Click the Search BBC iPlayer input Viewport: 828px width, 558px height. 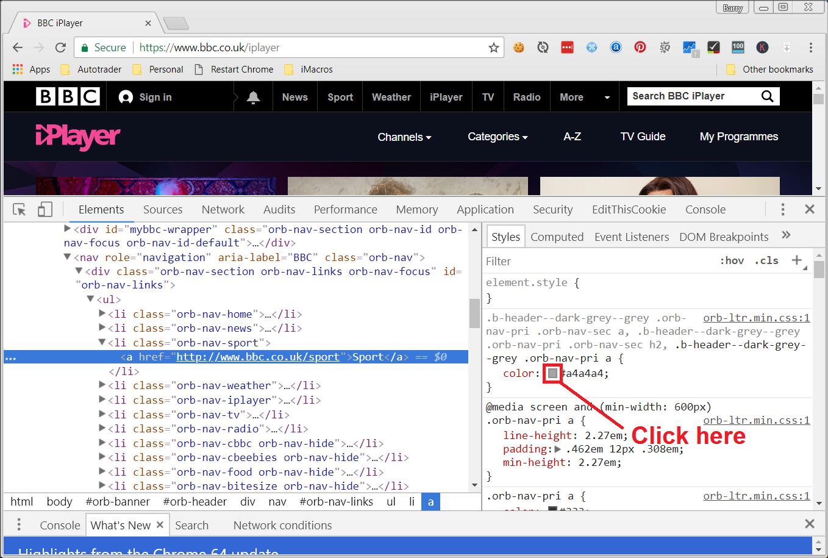[693, 96]
